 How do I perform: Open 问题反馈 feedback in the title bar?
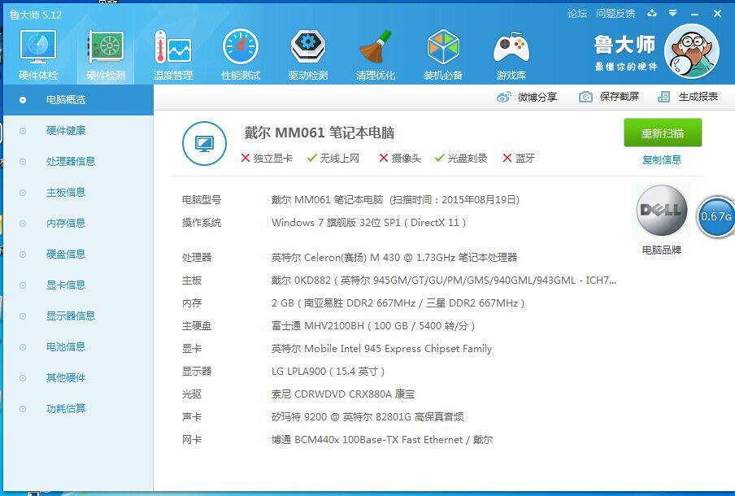pos(615,14)
